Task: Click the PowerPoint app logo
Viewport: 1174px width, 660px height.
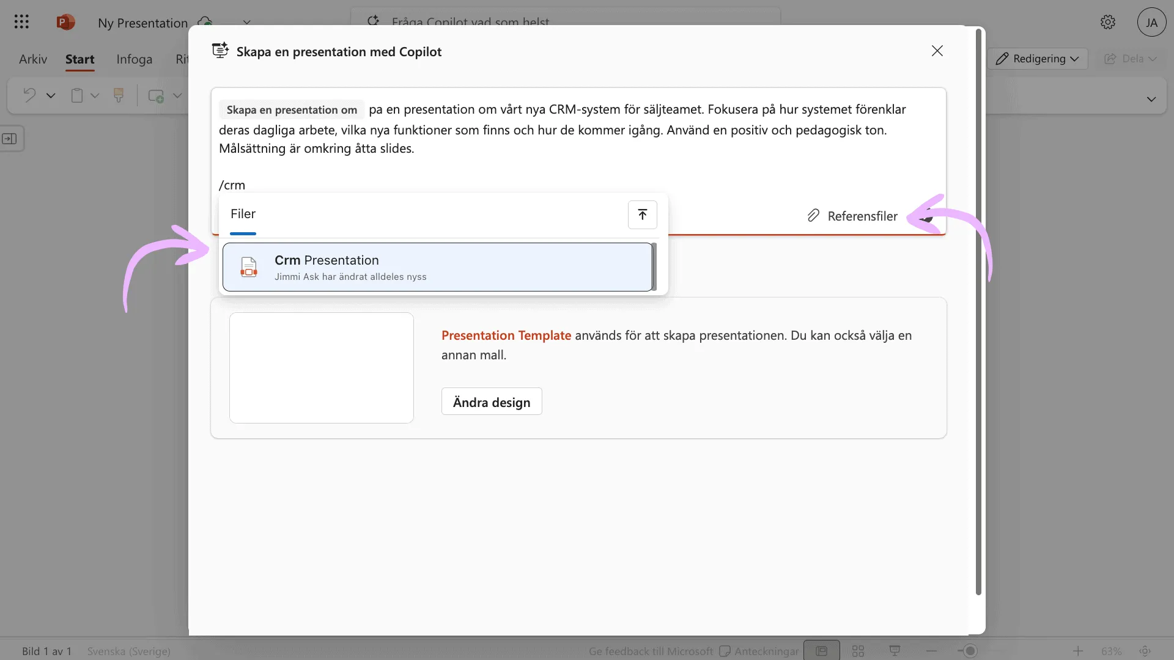Action: (x=65, y=22)
